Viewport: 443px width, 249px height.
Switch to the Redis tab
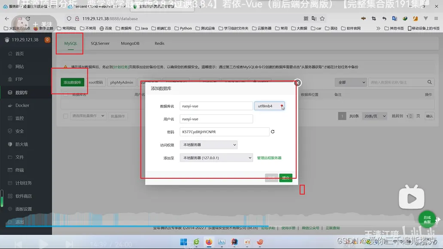(x=159, y=43)
